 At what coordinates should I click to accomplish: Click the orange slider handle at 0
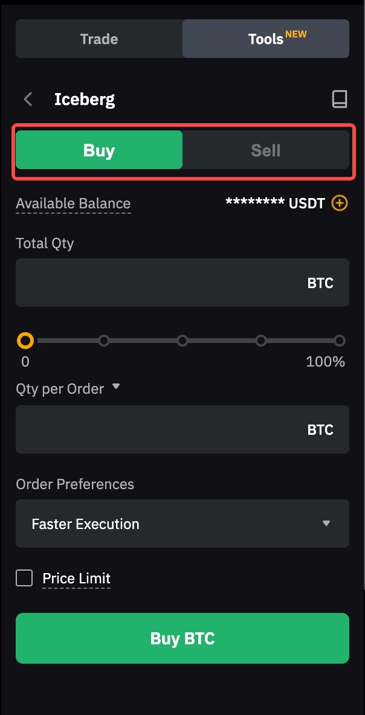25,341
